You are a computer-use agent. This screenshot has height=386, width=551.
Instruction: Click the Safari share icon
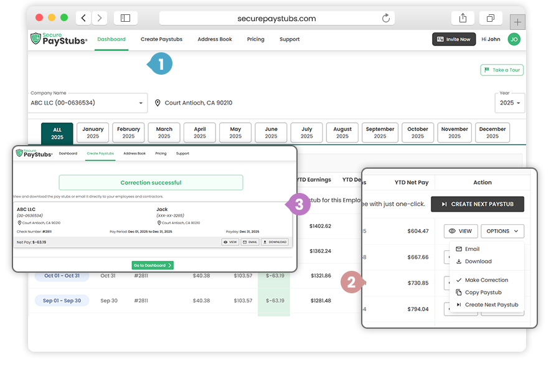click(x=462, y=18)
